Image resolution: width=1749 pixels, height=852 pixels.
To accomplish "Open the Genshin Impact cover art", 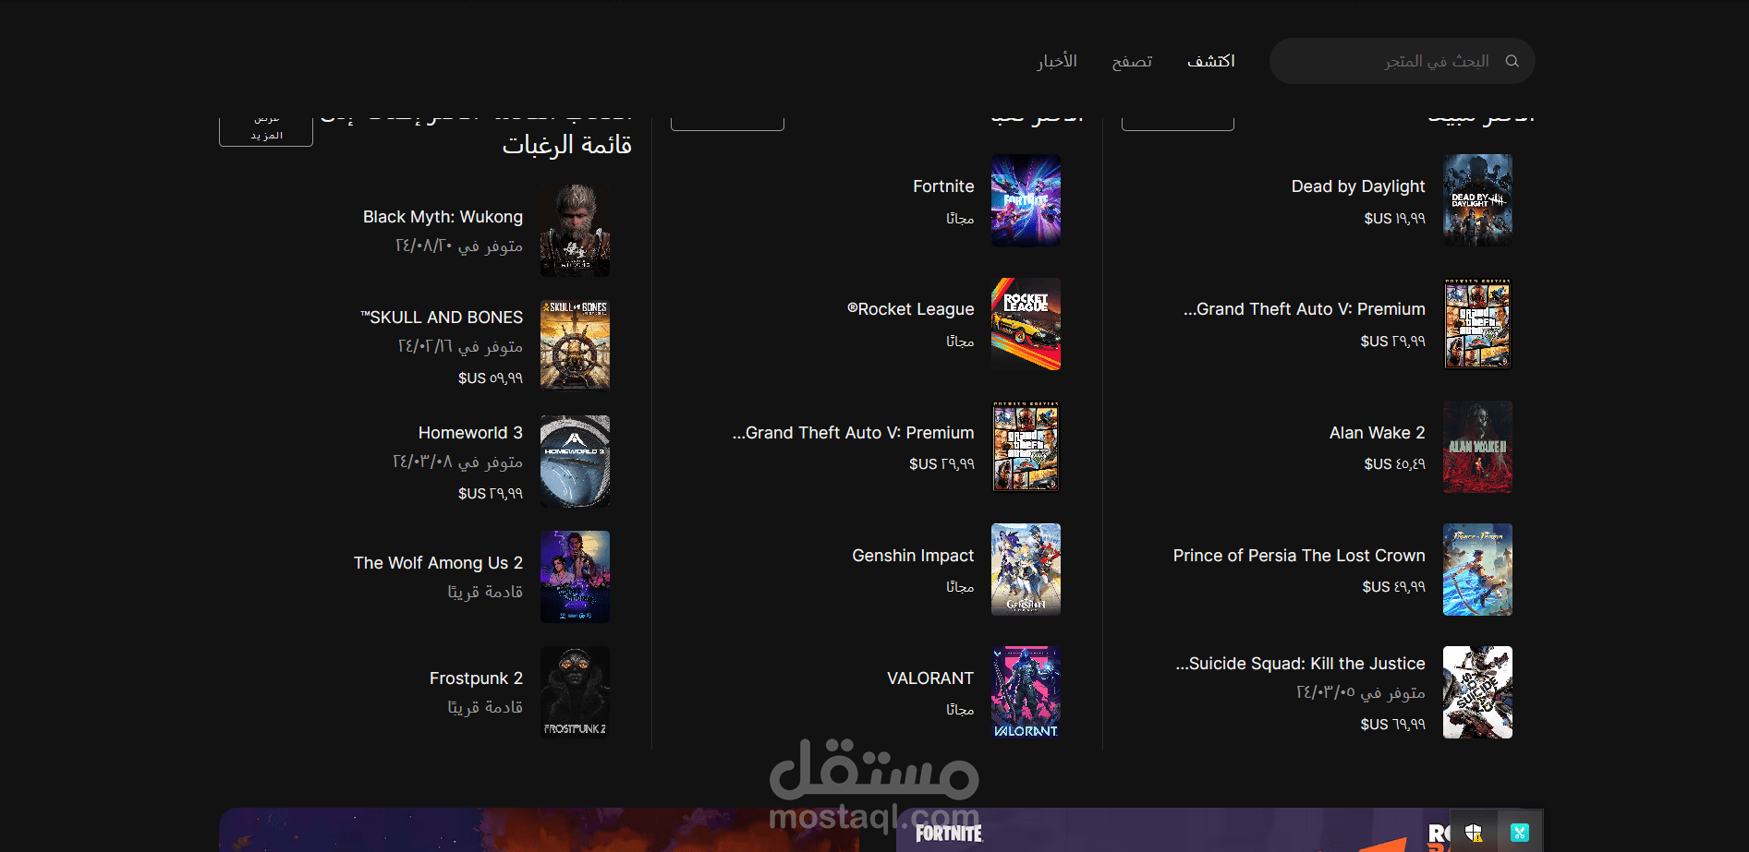I will [1026, 570].
